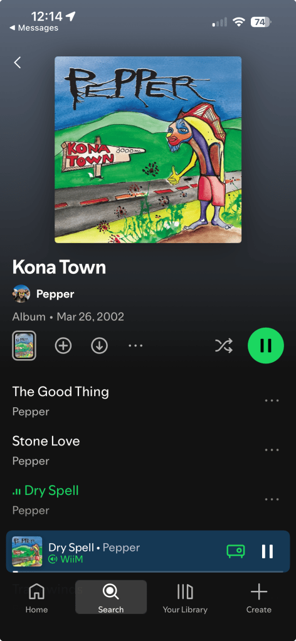Screen dimensions: 296x641
Task: Pause playback in the mini player
Action: (267, 551)
